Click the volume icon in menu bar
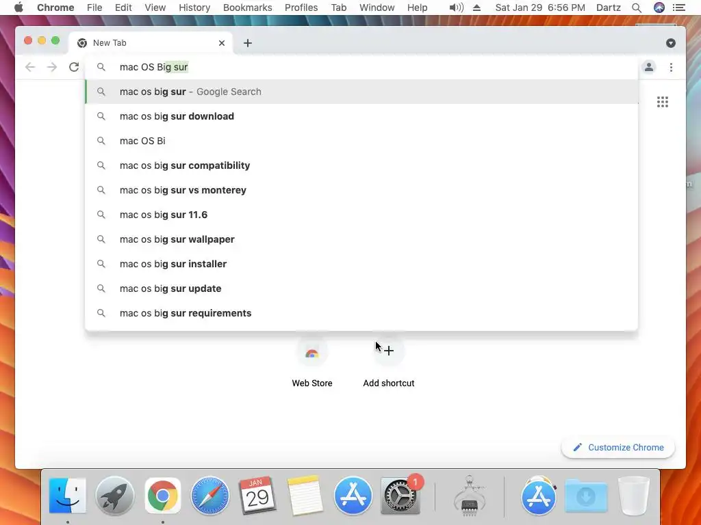The width and height of the screenshot is (701, 525). tap(456, 8)
